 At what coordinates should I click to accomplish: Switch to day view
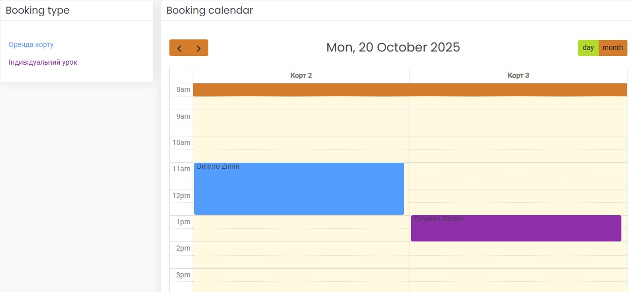coord(588,48)
